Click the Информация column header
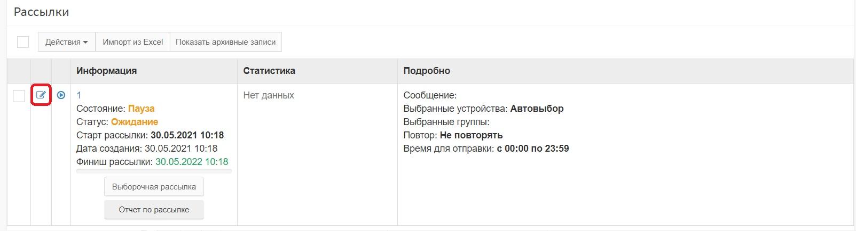Viewport: 856px width, 231px height. (107, 71)
